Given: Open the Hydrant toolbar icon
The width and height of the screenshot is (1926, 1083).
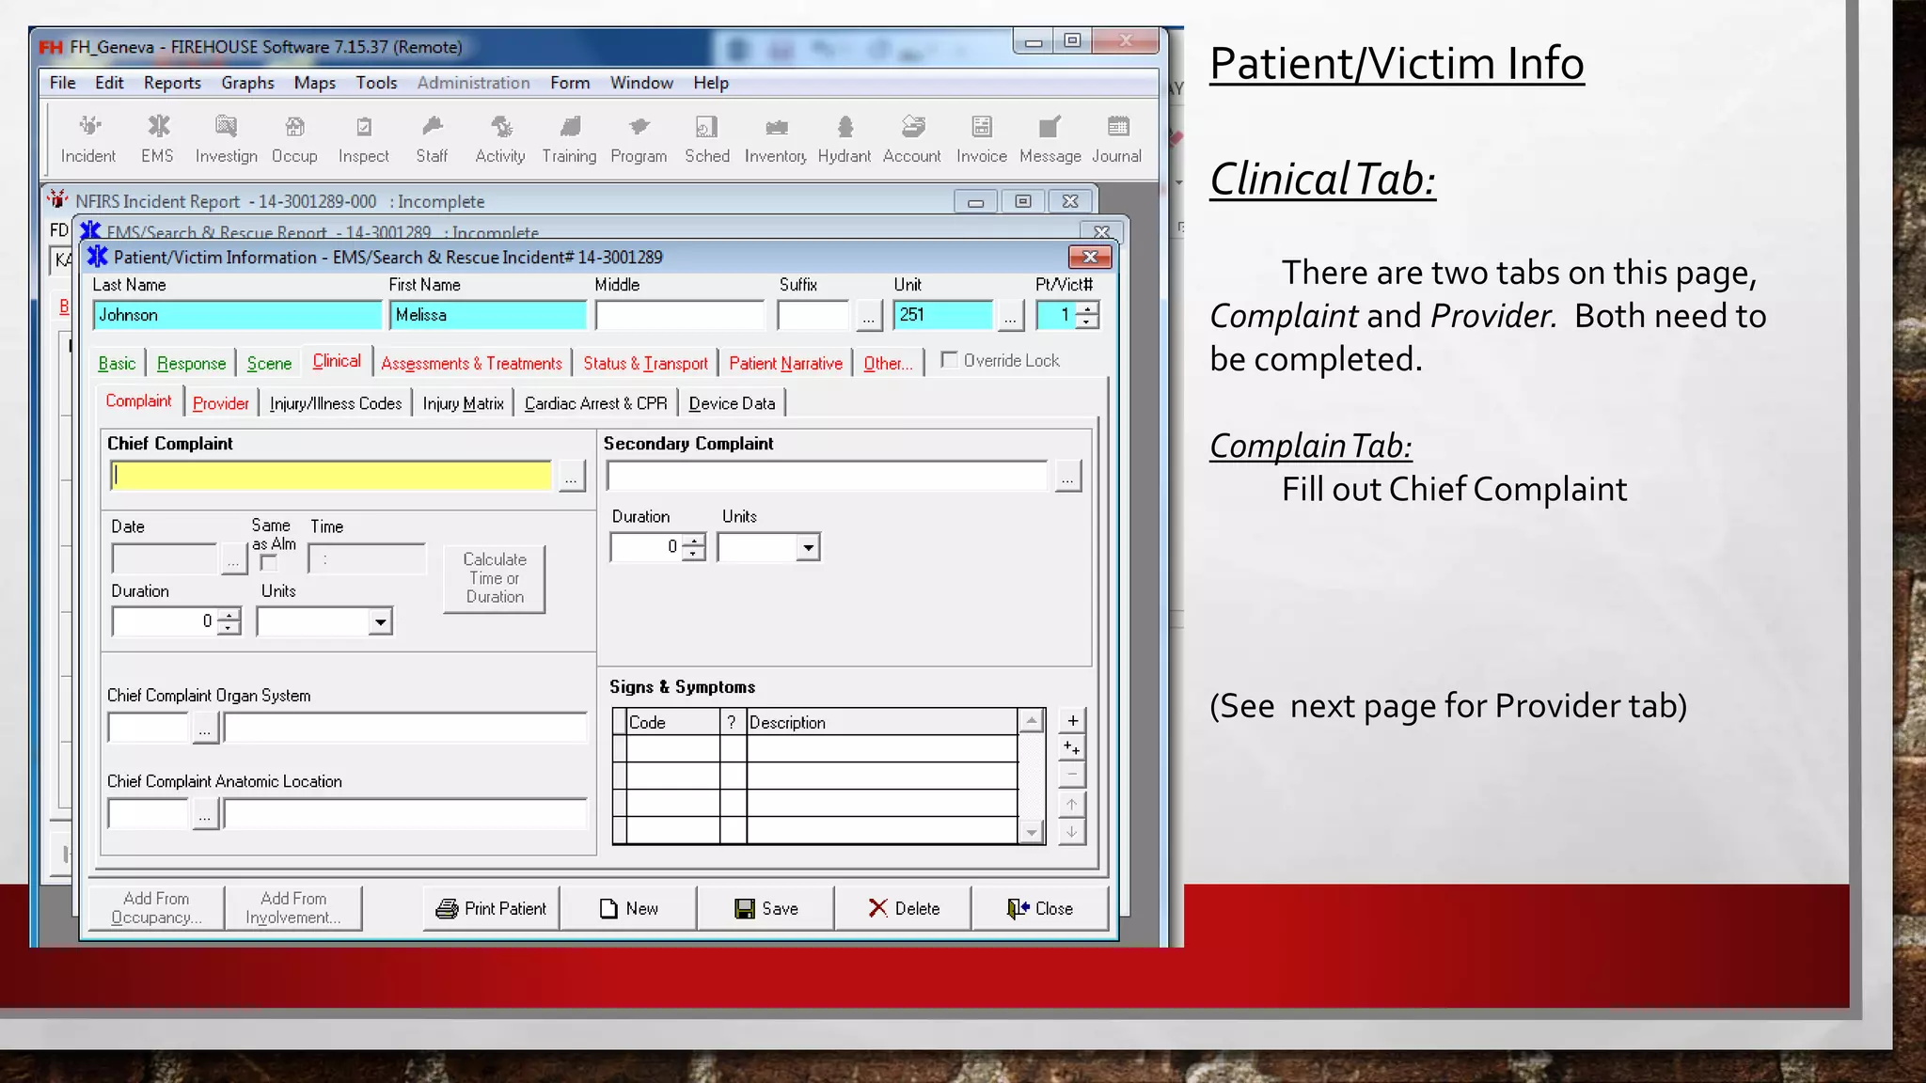Looking at the screenshot, I should pyautogui.click(x=845, y=139).
